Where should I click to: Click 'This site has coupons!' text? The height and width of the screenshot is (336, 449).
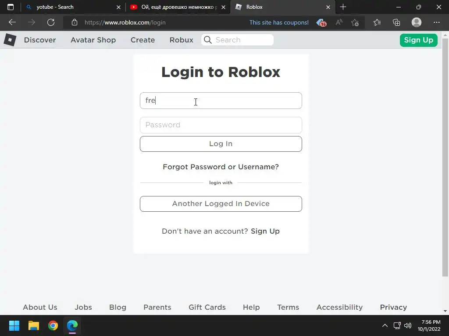[279, 23]
